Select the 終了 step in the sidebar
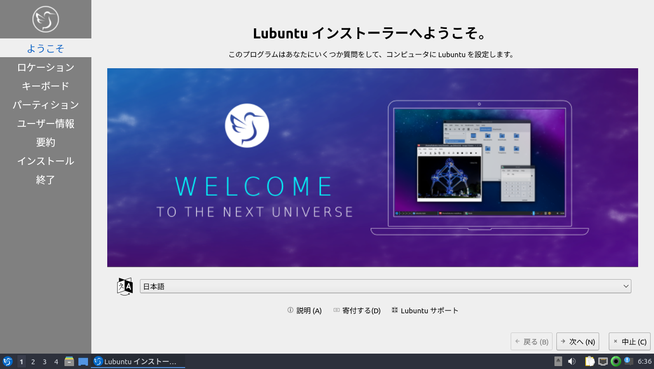 [x=46, y=179]
